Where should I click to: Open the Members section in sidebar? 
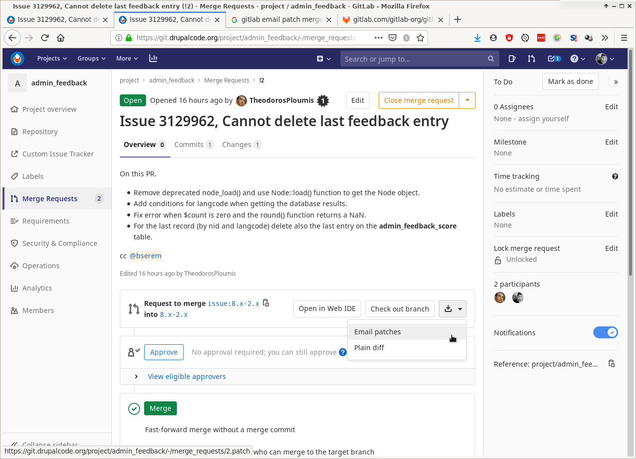point(38,310)
